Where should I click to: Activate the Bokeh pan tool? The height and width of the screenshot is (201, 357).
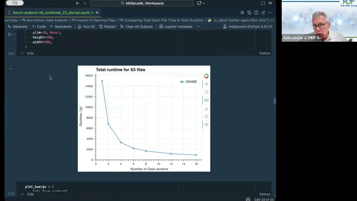206,84
